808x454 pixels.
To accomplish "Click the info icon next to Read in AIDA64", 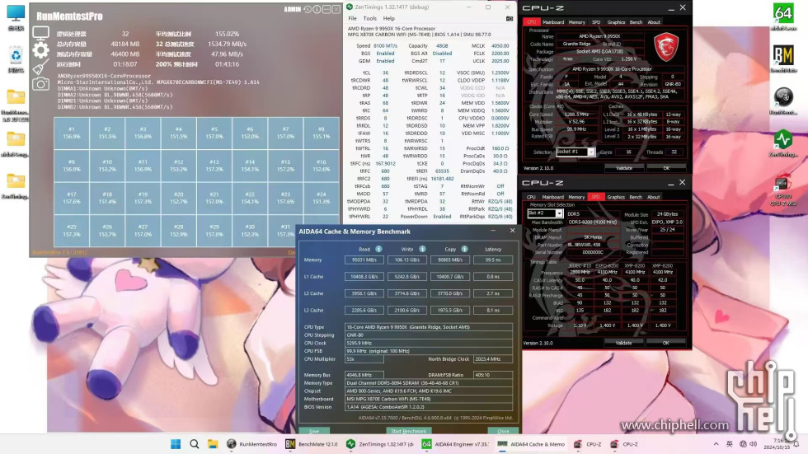I will pos(378,249).
